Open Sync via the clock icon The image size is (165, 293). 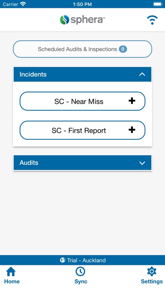(80, 272)
